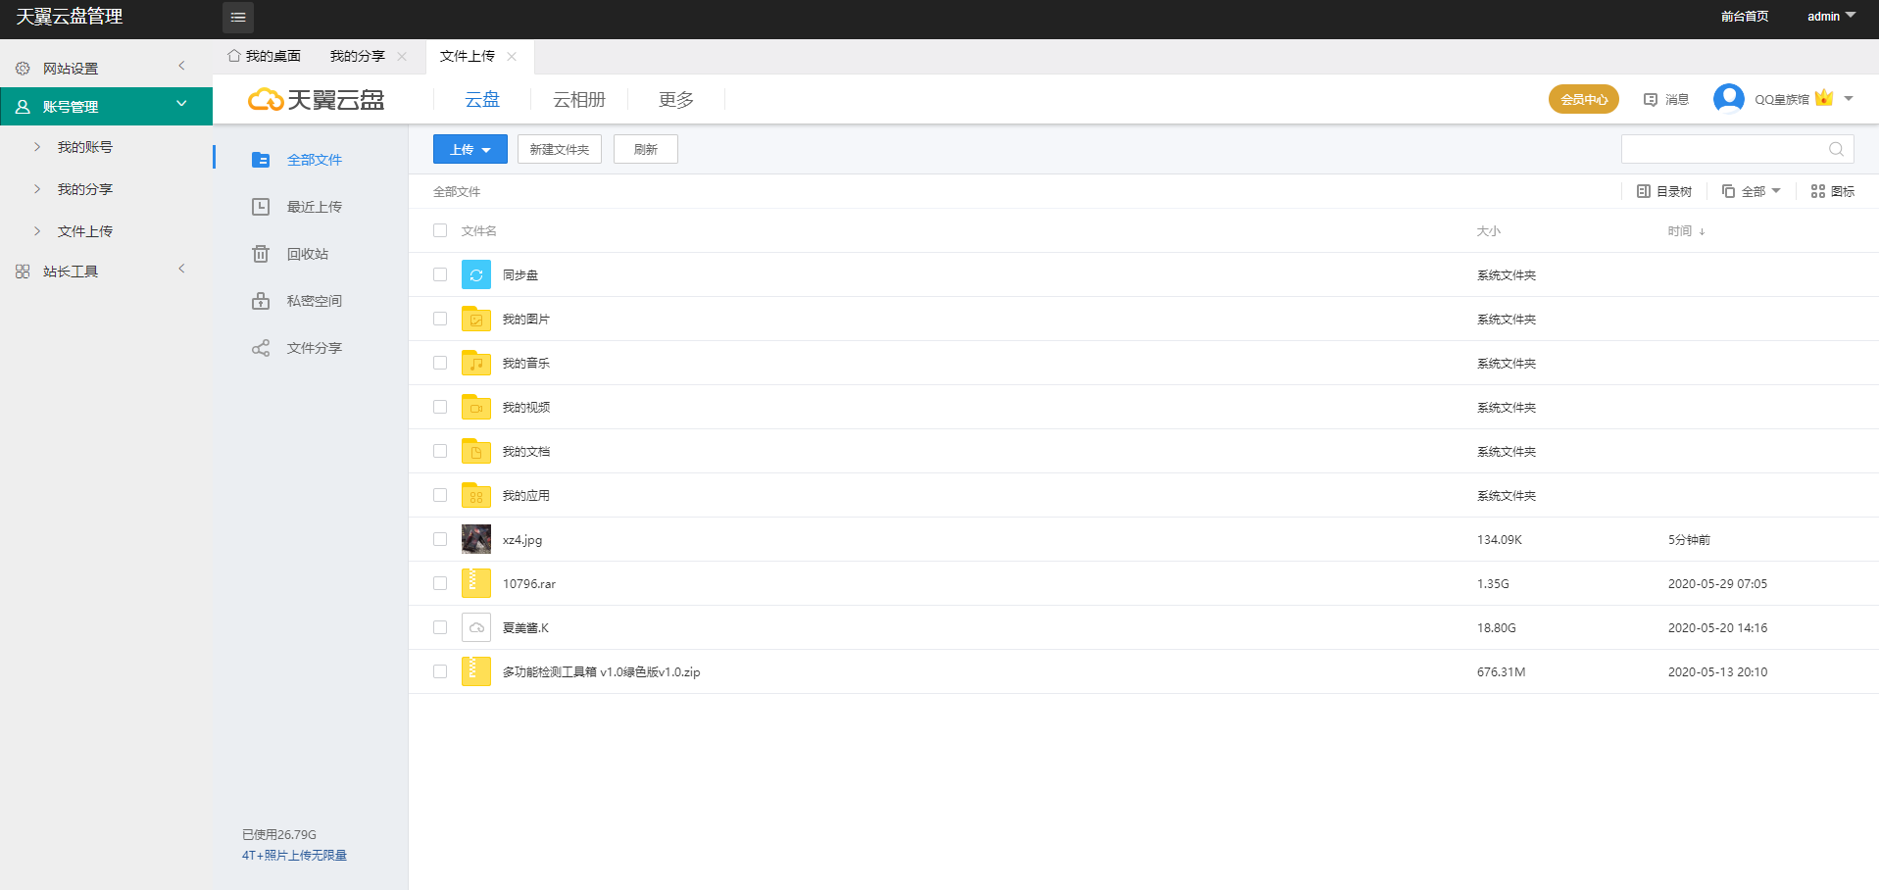Open 最近上传 recent uploads

tap(315, 206)
